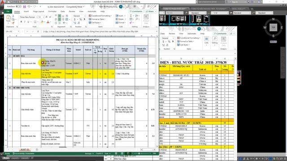Viewport: 287px width, 161px height.
Task: Open the File tab in front Excel window
Action: tap(8, 11)
